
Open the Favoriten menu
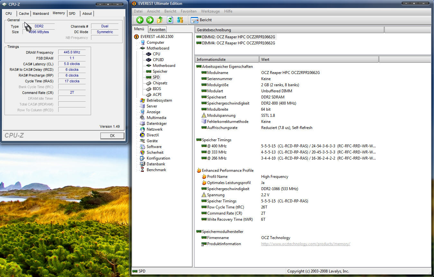click(x=189, y=11)
